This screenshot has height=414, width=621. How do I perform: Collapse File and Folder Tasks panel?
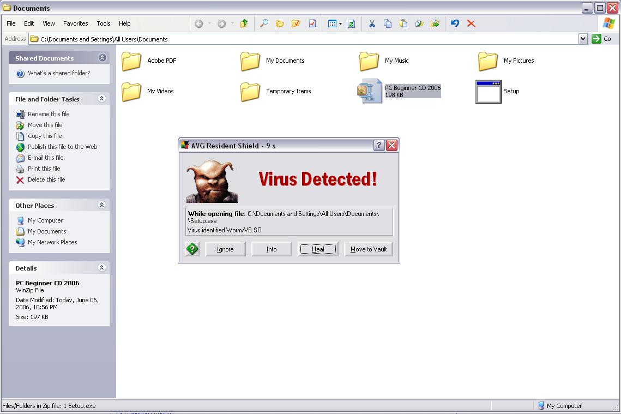[102, 99]
